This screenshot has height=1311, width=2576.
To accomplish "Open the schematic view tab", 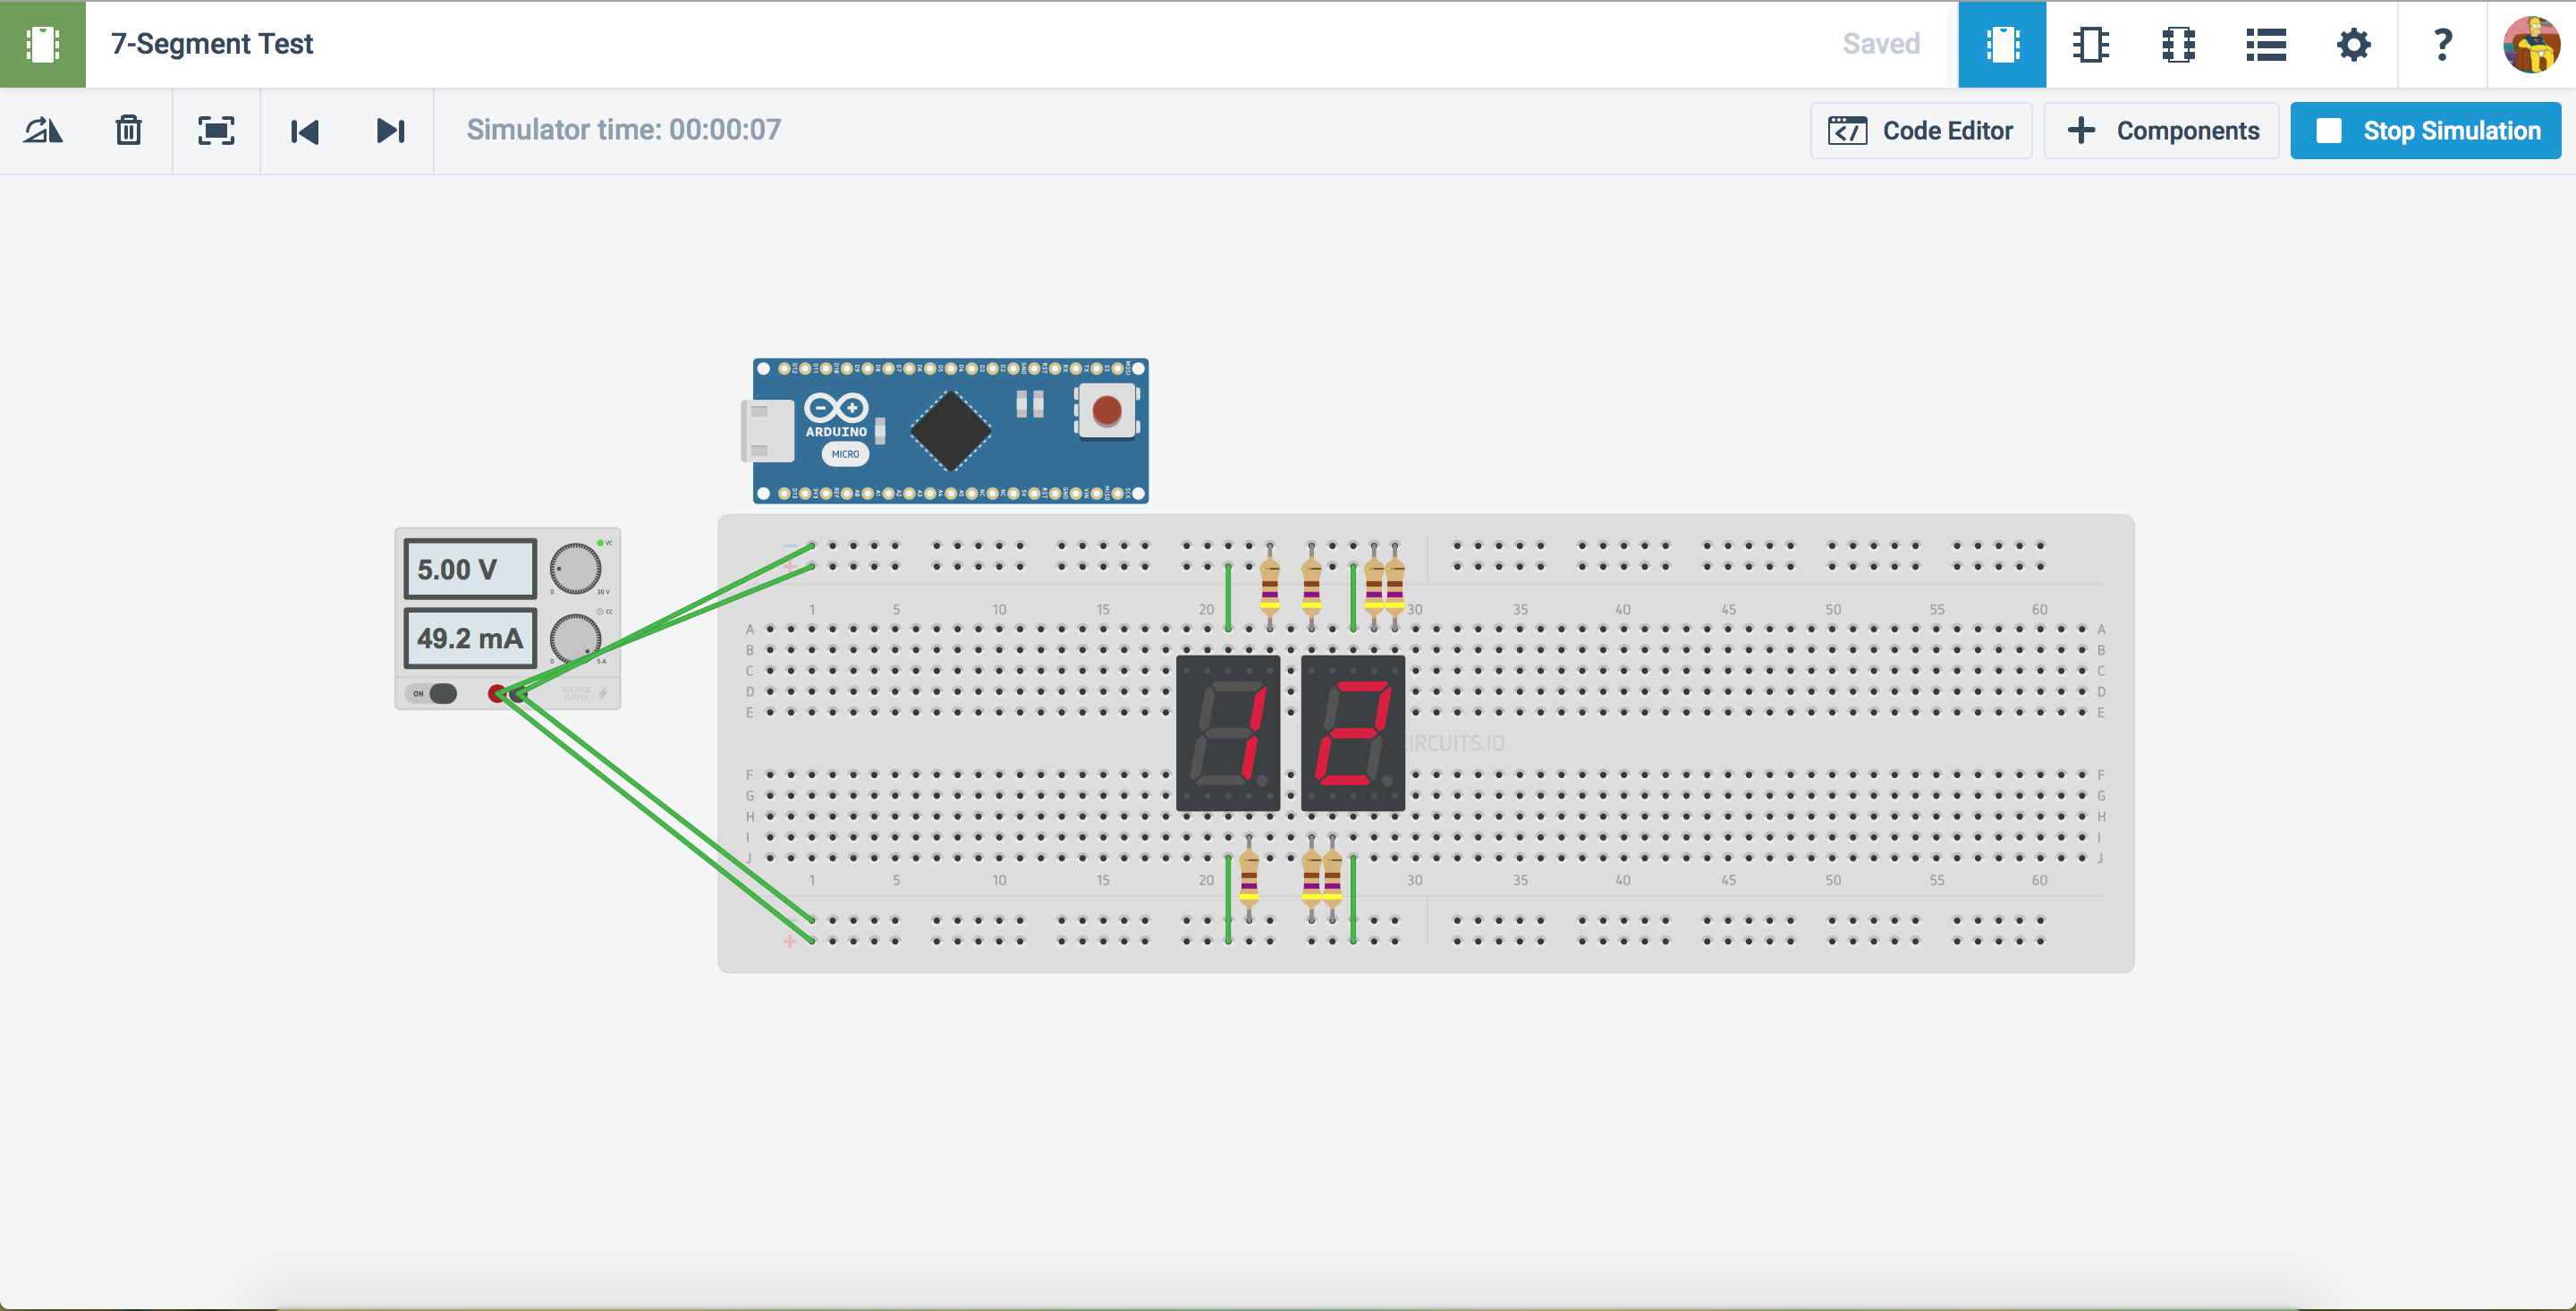I will (x=2090, y=45).
